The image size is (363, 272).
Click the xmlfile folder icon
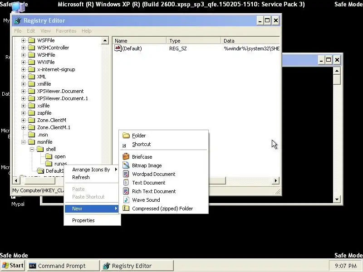click(31, 84)
